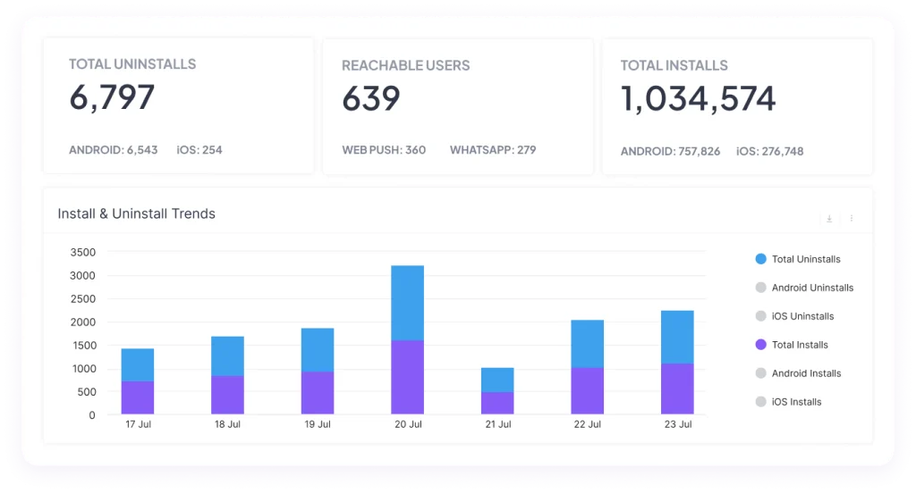Select the 20 Jul blue uninstalls bar
The width and height of the screenshot is (916, 493).
[408, 303]
